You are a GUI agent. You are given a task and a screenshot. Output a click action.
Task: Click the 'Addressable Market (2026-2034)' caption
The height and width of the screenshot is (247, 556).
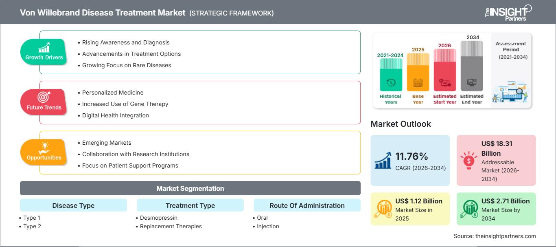tap(500, 170)
